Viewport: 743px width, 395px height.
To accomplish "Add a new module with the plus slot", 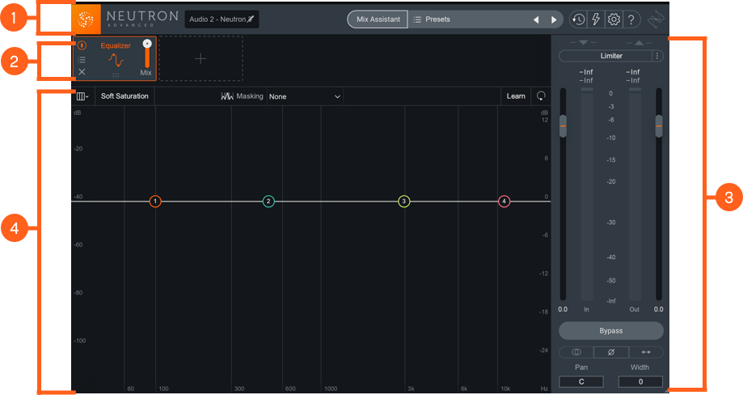I will (201, 59).
